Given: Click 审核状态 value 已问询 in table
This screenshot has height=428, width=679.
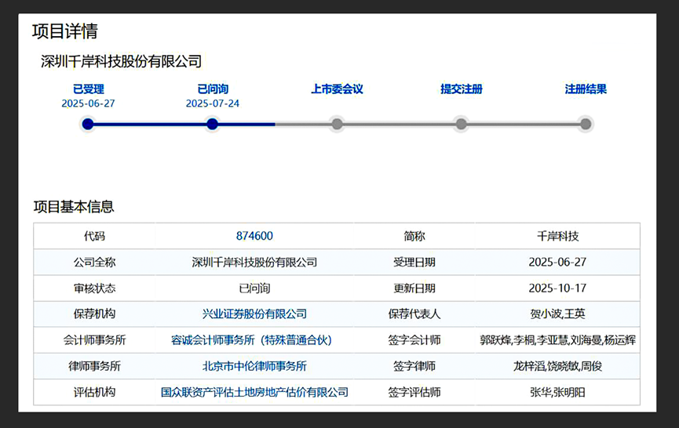Looking at the screenshot, I should pyautogui.click(x=254, y=288).
